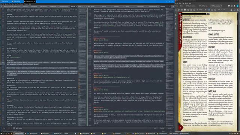The height and width of the screenshot is (135, 240).
Task: Open the Acrobat account profile icon
Action: [x=237, y=6]
